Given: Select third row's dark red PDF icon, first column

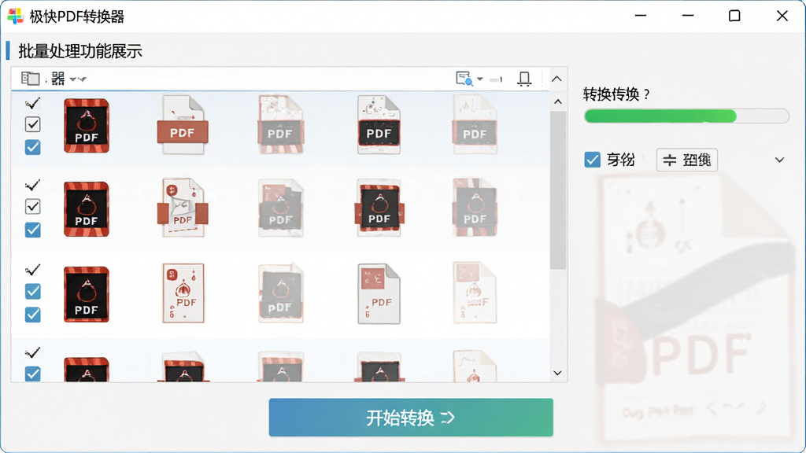Looking at the screenshot, I should click(x=87, y=294).
